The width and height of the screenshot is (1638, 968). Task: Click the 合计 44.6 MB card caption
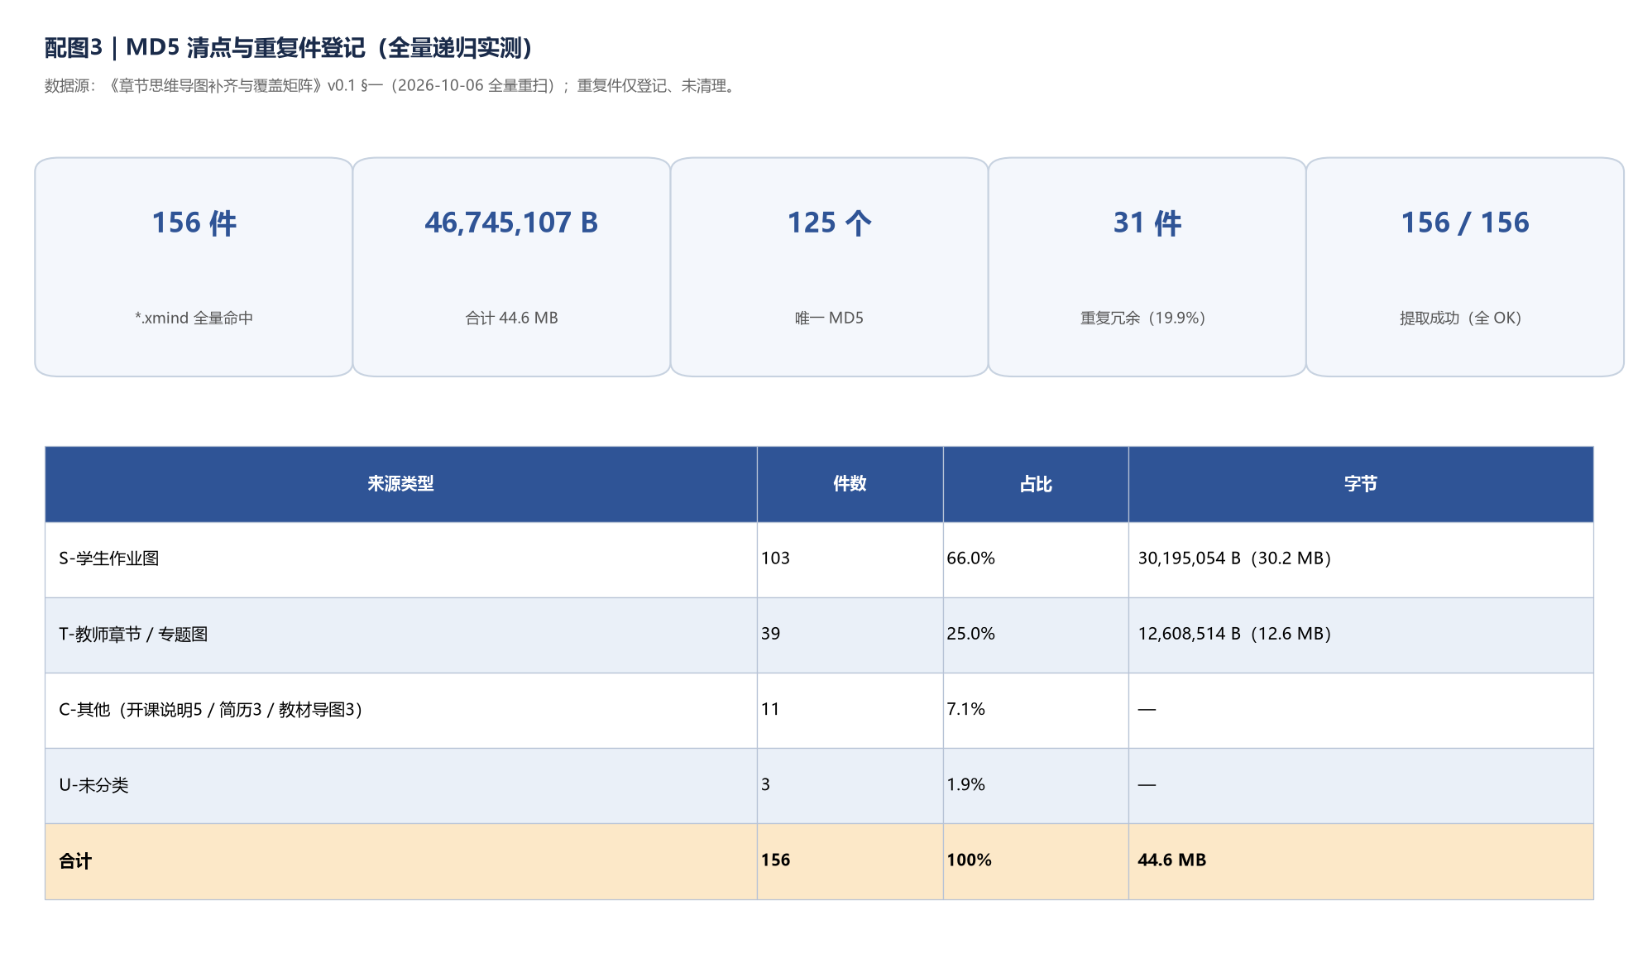click(x=511, y=318)
